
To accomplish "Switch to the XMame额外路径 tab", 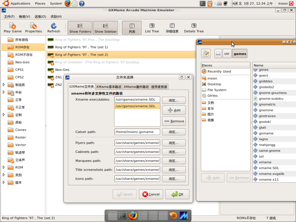I will tap(136, 87).
